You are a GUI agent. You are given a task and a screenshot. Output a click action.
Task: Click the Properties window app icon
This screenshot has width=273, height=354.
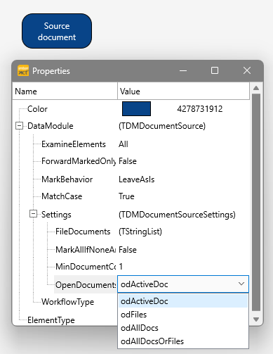pos(23,70)
